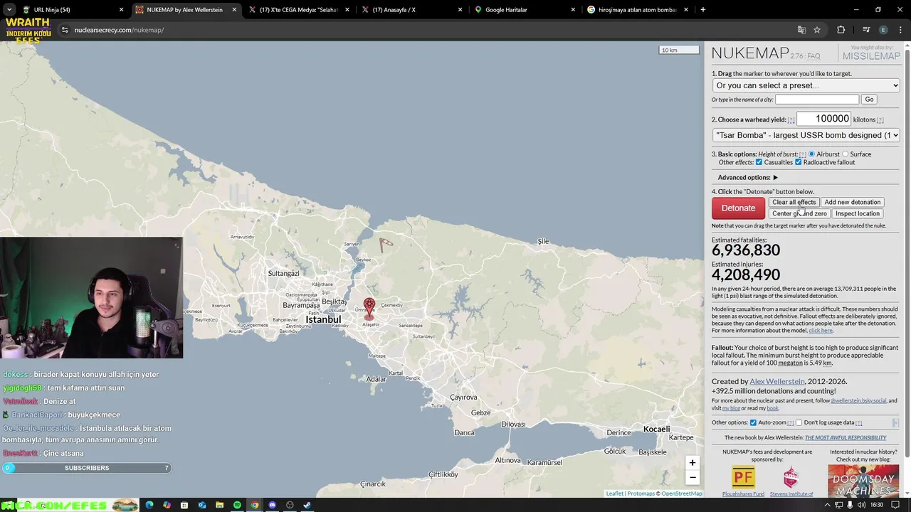911x512 pixels.
Task: Switch to the Google Haritalar tab
Action: pyautogui.click(x=525, y=10)
